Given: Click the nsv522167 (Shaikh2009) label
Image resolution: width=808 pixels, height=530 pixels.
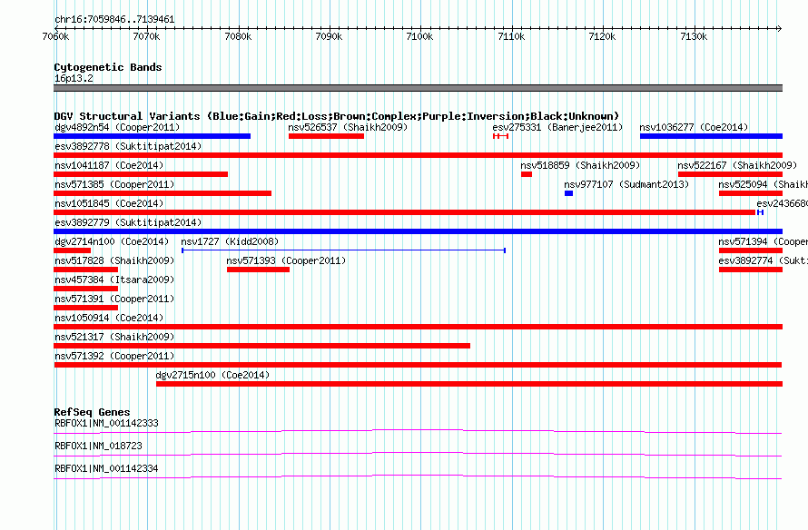Looking at the screenshot, I should (x=737, y=165).
